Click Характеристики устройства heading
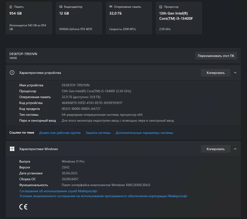Image resolution: width=247 pixels, height=219 pixels. coord(40,73)
